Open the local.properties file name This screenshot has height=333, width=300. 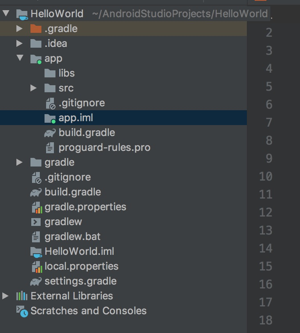pyautogui.click(x=82, y=267)
